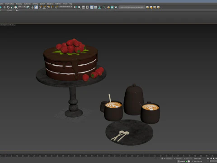
Task: Click first project icon after path dropdown
Action: point(147,7)
